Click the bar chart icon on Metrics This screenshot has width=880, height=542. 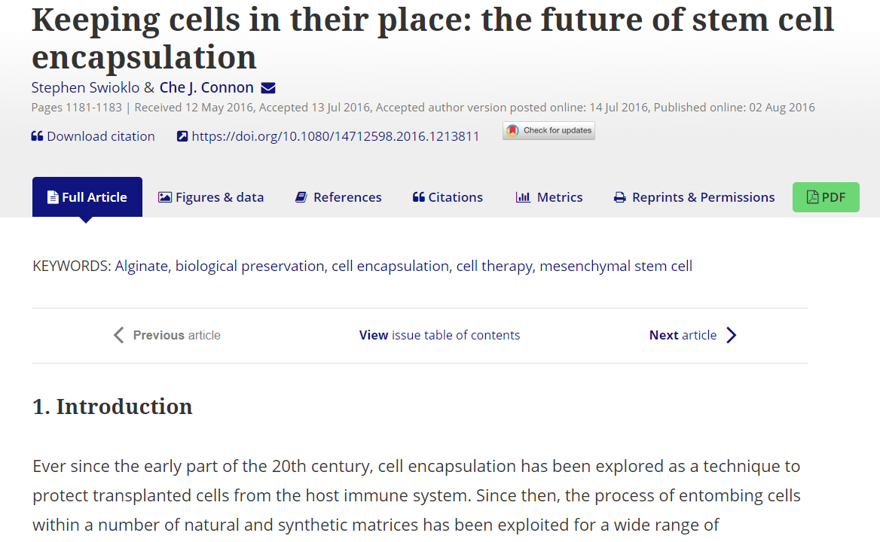click(x=523, y=197)
